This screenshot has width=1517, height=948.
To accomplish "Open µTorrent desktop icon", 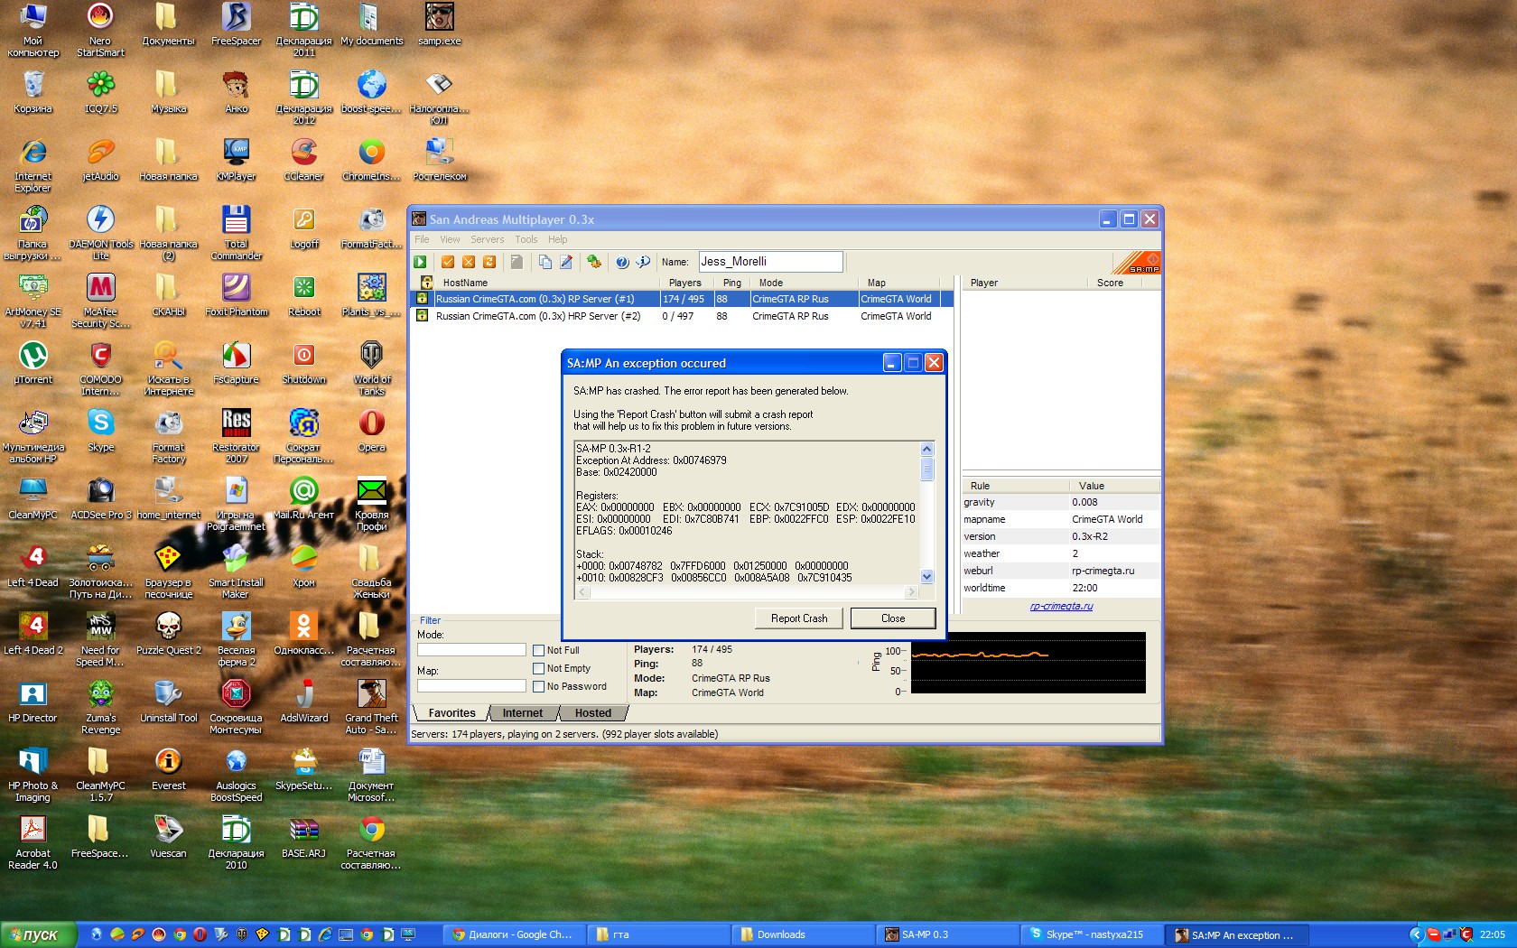I will click(x=33, y=363).
